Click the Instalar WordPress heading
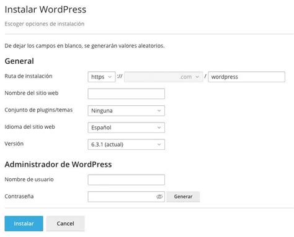 coord(45,9)
